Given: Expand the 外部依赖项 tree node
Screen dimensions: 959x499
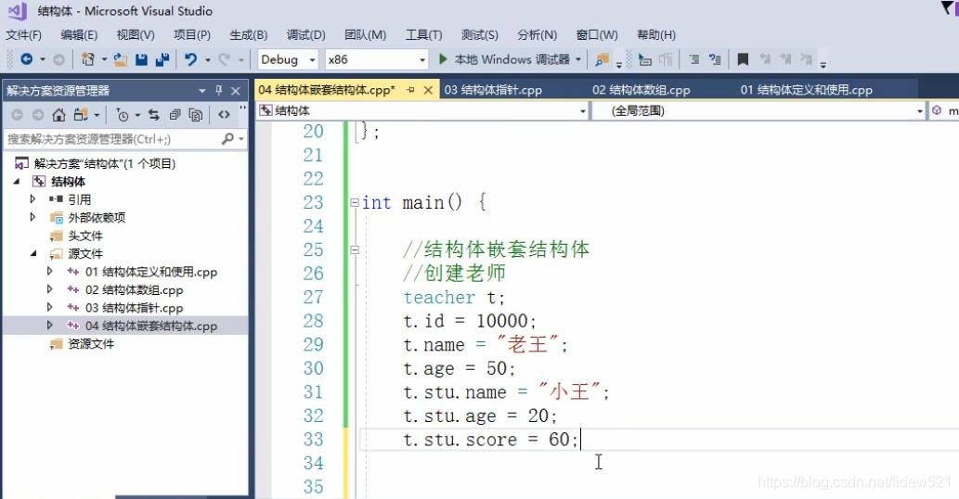Looking at the screenshot, I should pyautogui.click(x=33, y=217).
